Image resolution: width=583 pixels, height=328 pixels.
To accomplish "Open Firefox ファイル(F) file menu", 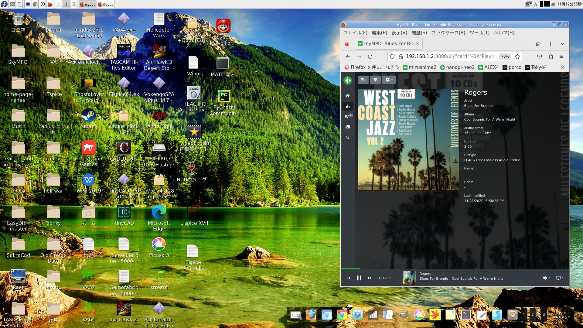I will [355, 32].
